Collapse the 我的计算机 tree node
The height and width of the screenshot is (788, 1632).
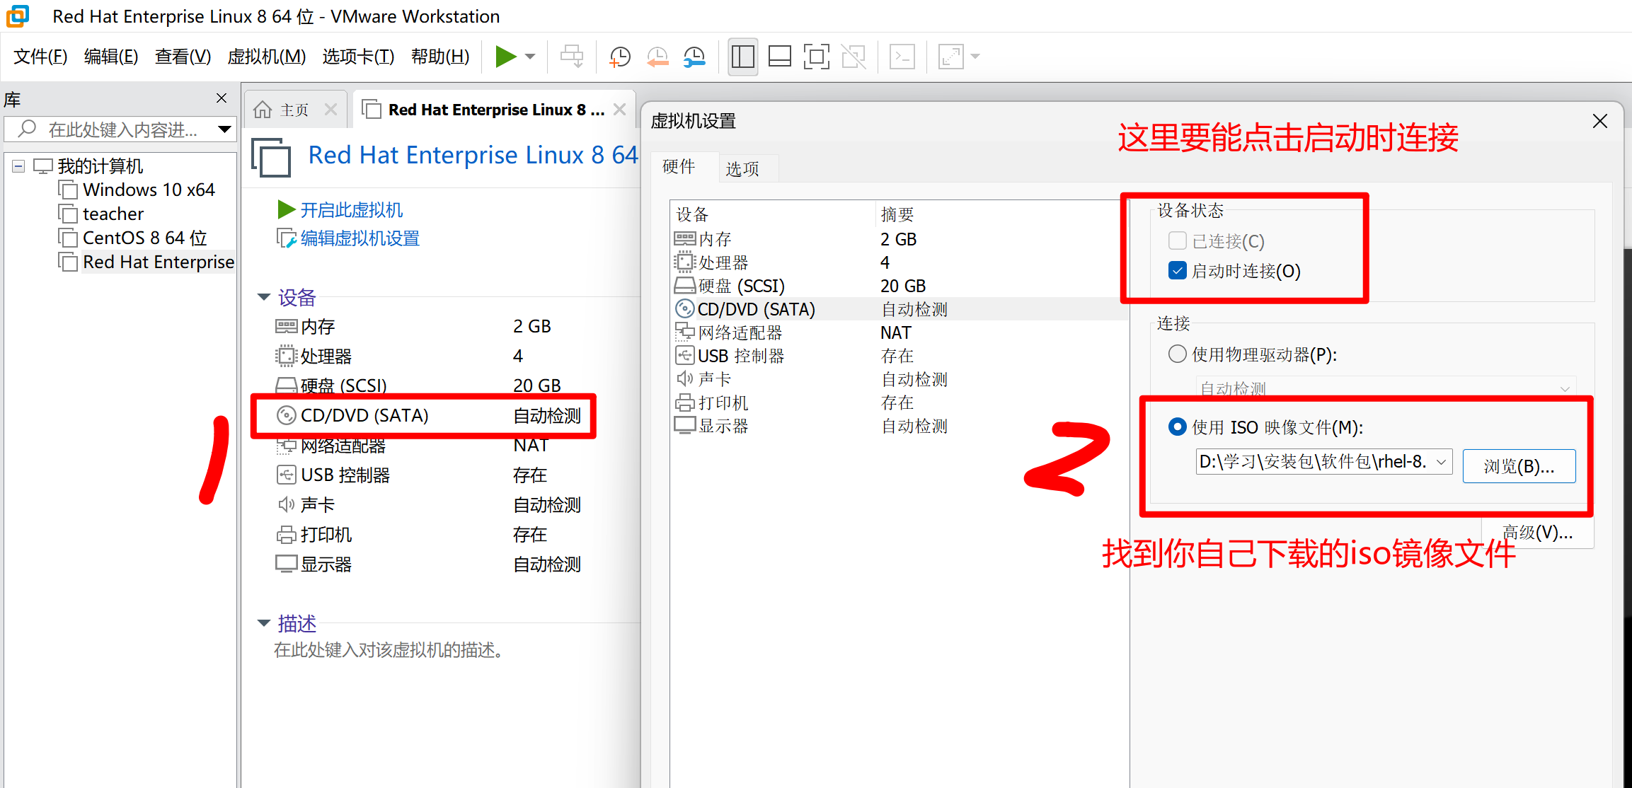(x=19, y=166)
